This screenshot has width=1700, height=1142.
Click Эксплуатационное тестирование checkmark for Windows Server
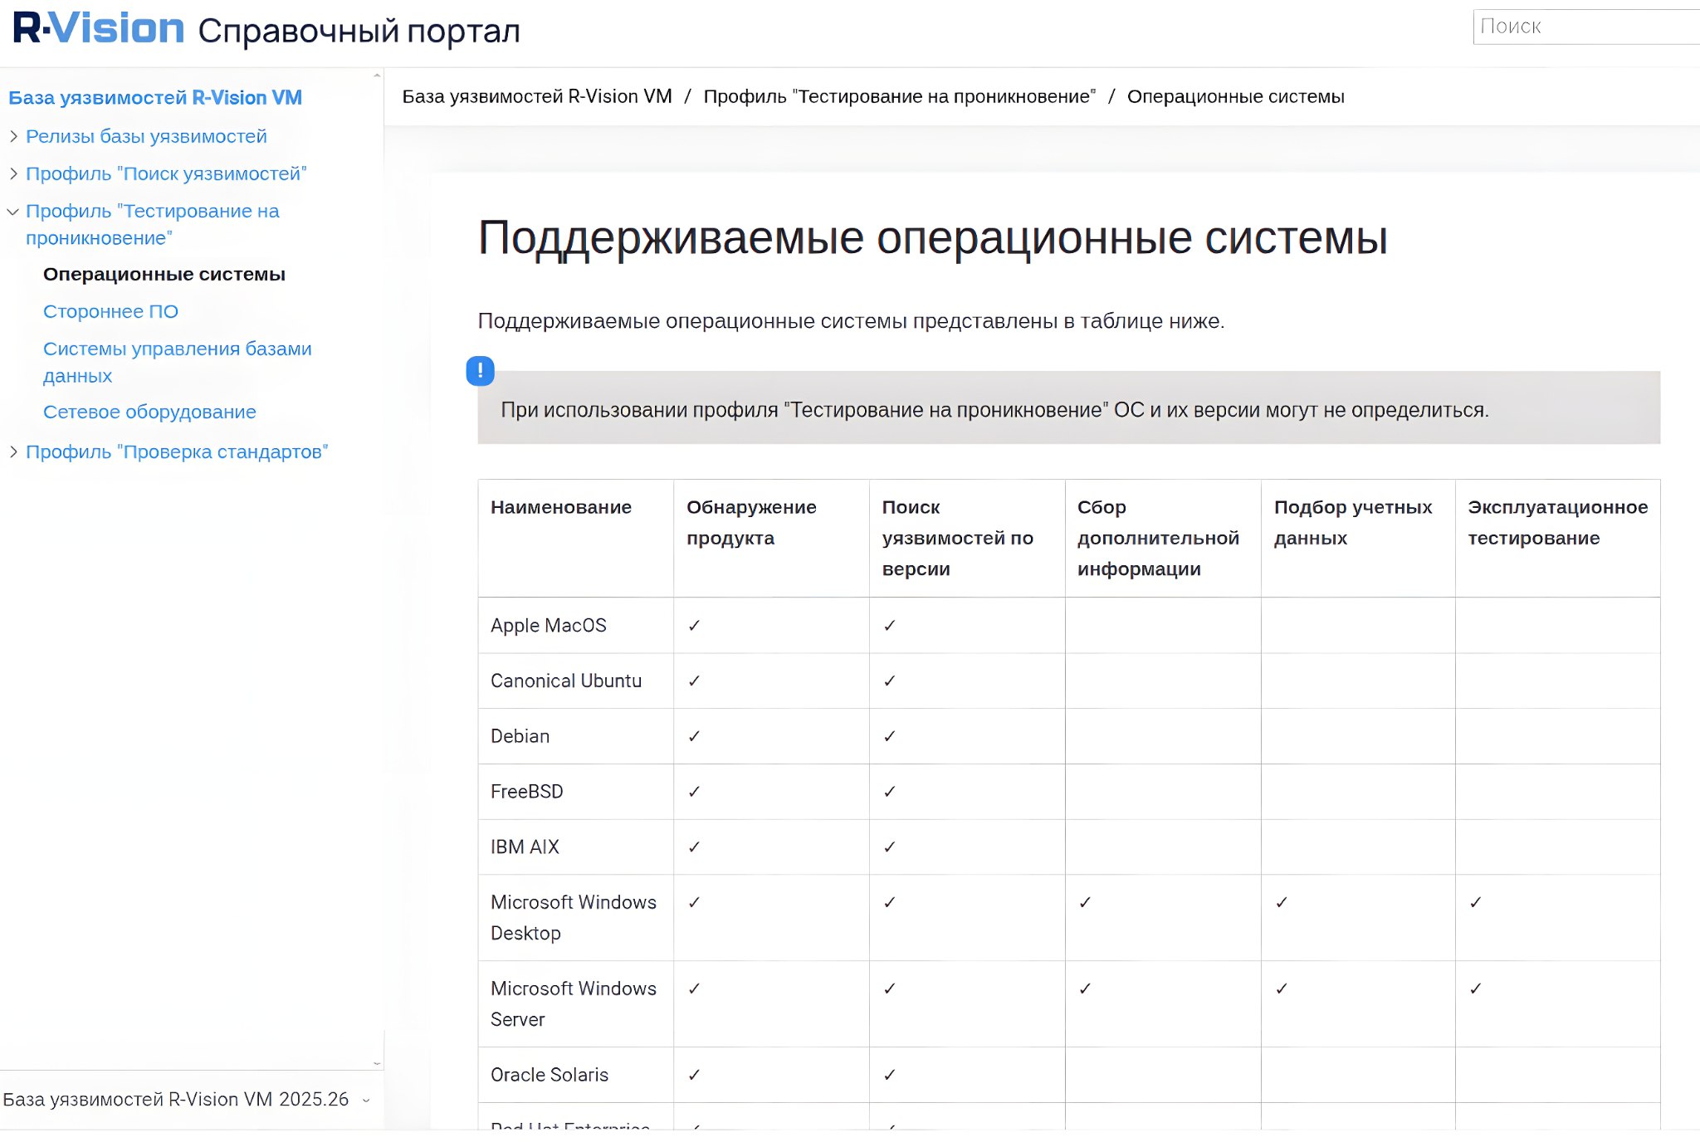(1476, 988)
